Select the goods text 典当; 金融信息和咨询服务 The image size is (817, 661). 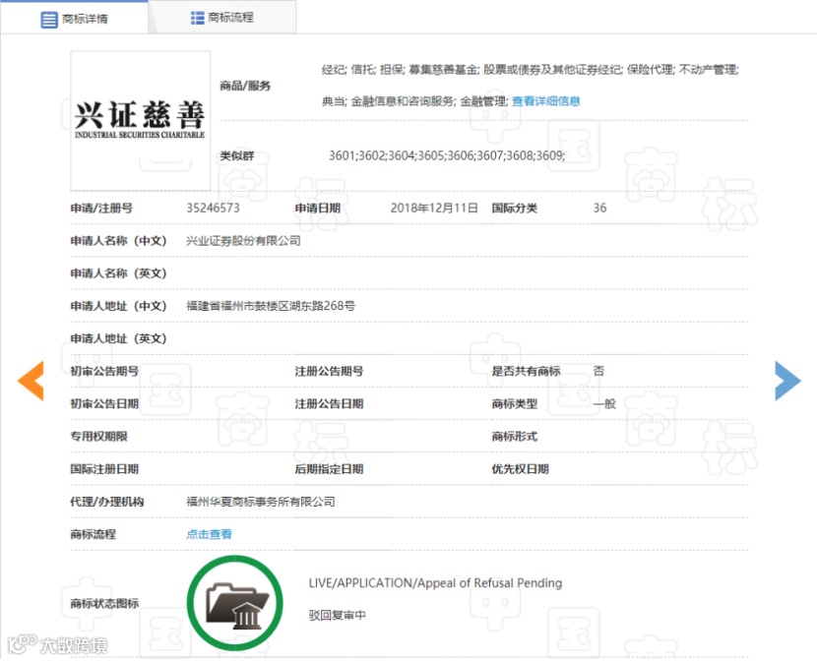(389, 101)
